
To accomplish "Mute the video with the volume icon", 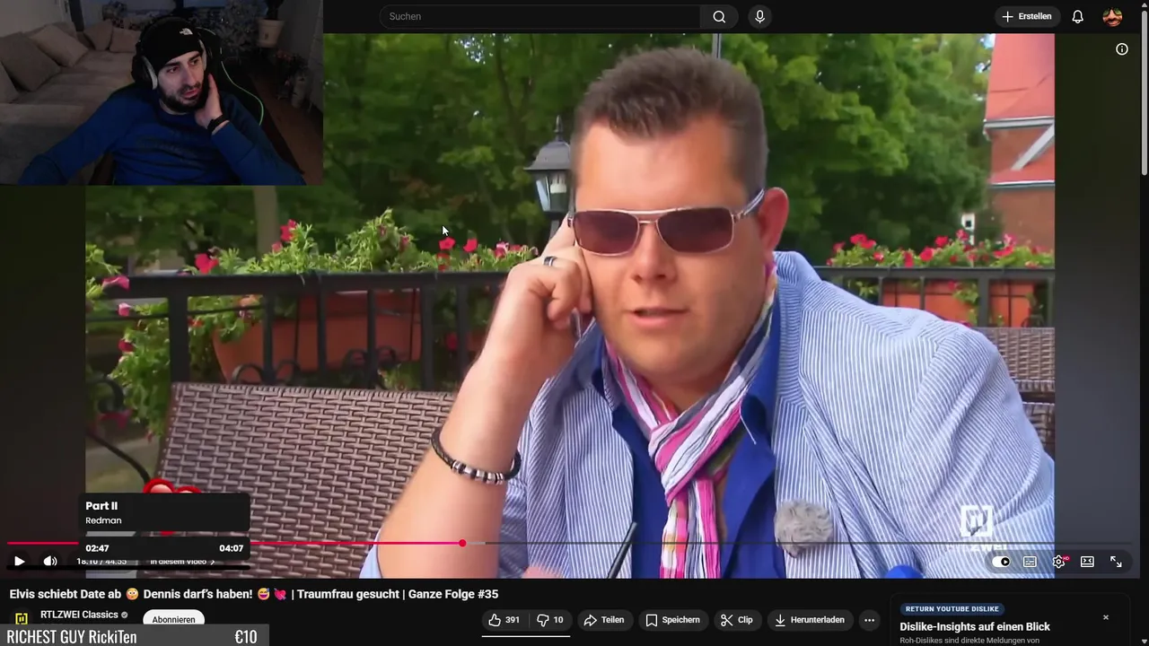I will click(x=50, y=562).
